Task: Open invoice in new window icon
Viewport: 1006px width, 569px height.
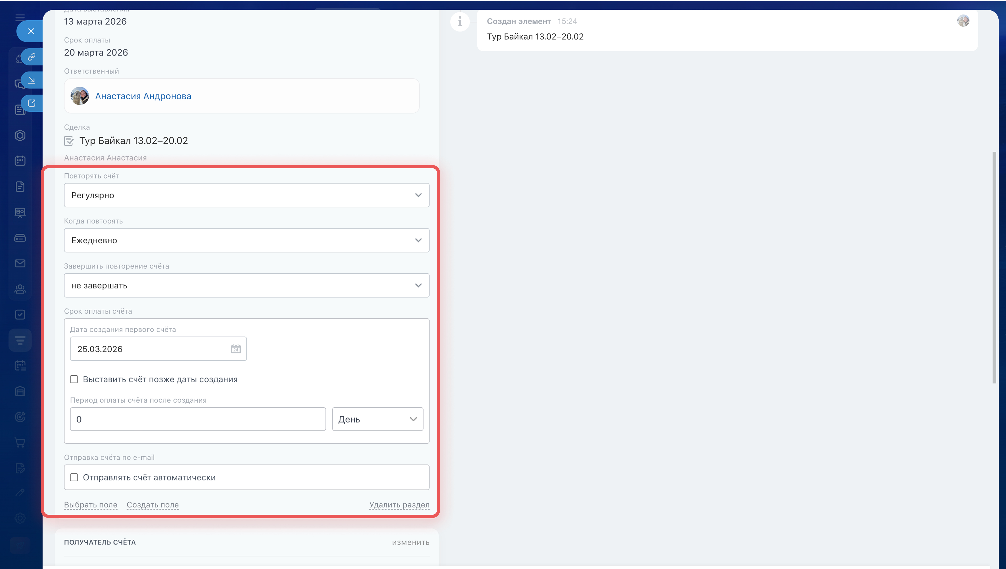Action: [32, 103]
